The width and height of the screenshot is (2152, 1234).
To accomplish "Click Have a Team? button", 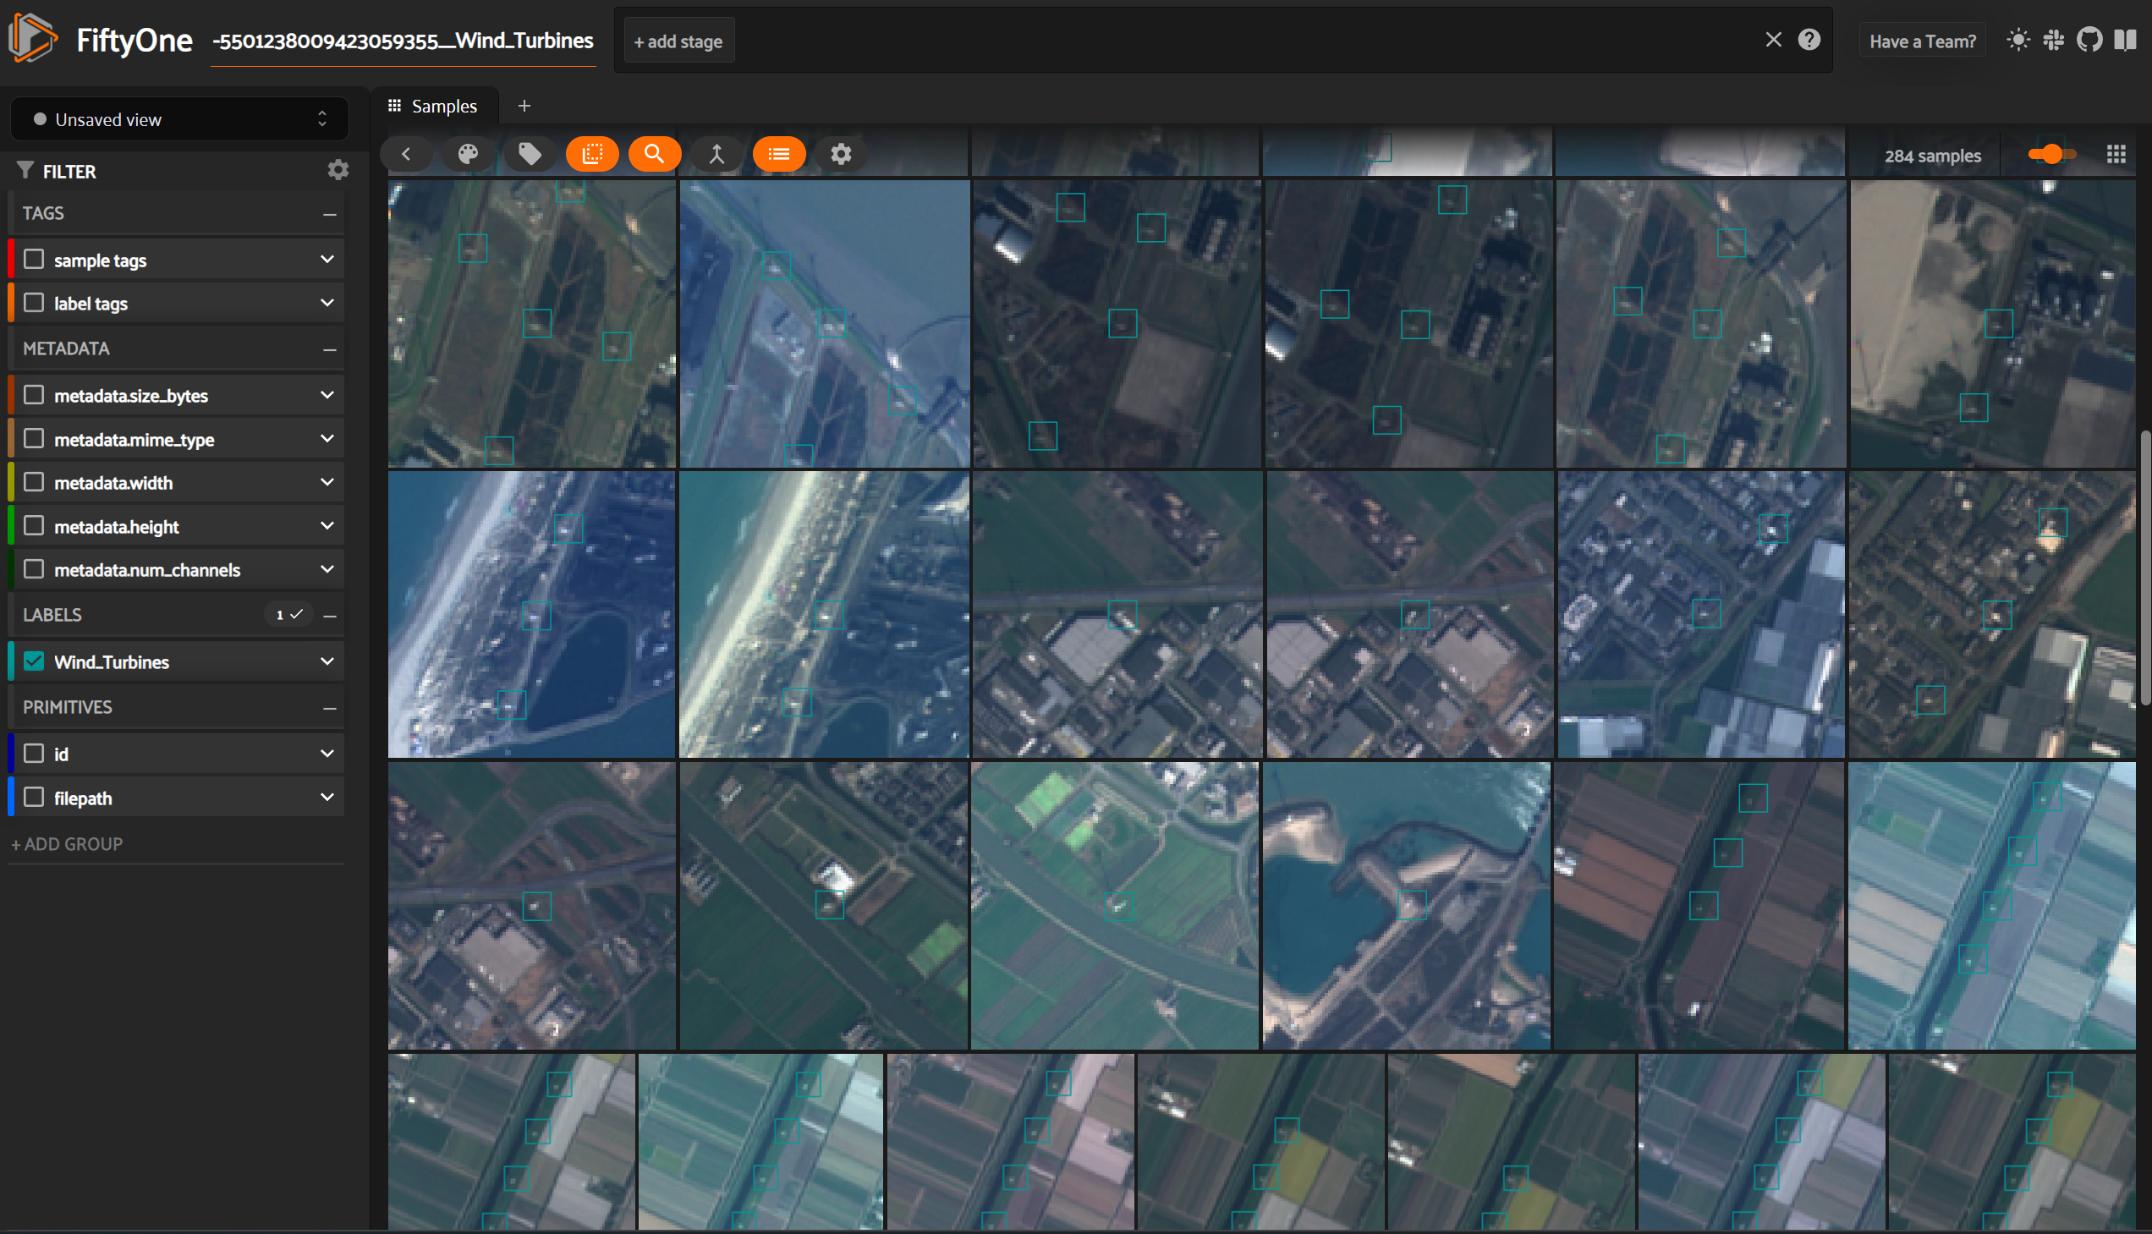I will tap(1922, 41).
